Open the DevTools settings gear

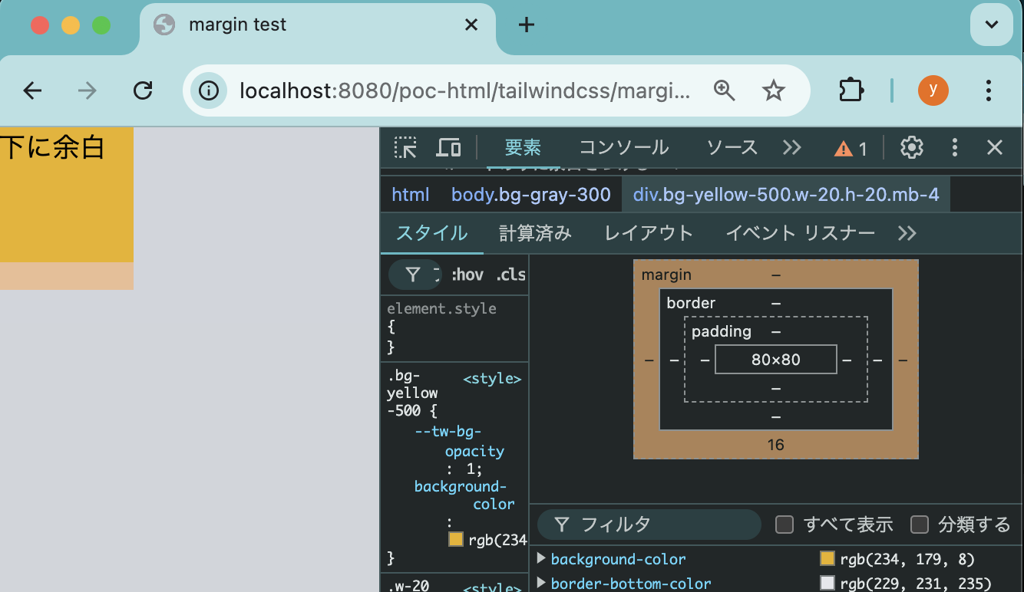click(911, 147)
